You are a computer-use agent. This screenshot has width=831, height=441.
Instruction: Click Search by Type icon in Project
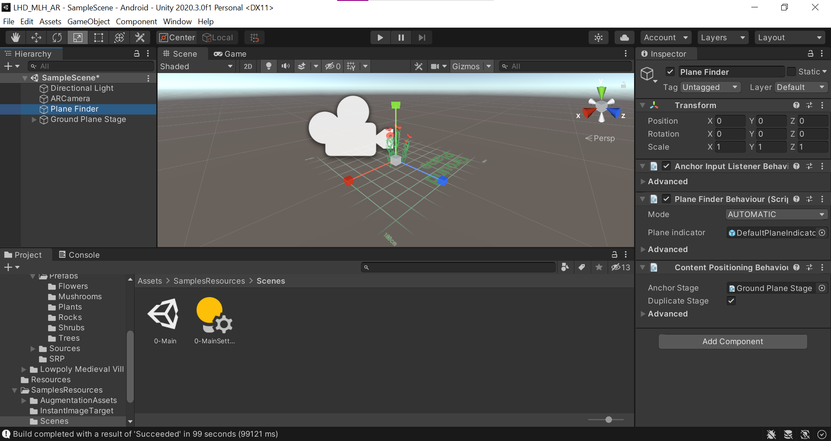pyautogui.click(x=565, y=267)
